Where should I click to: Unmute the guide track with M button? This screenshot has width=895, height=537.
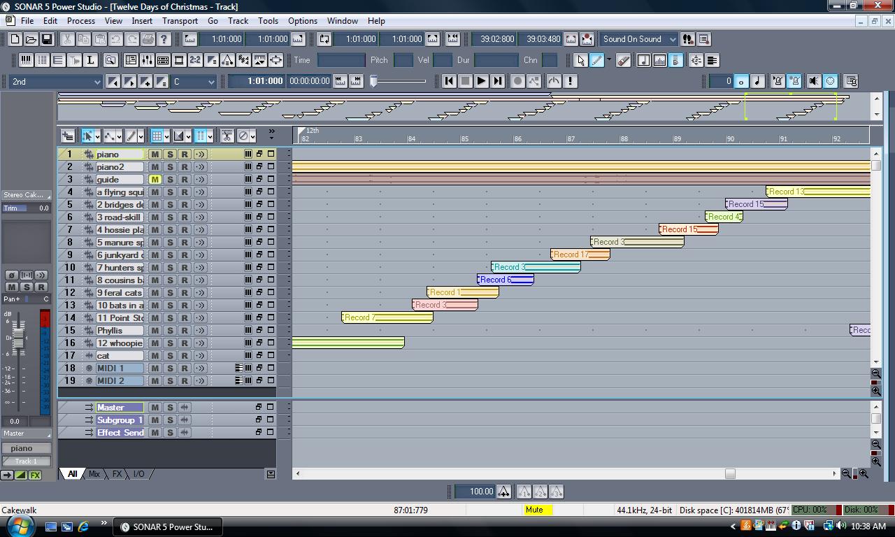[155, 180]
